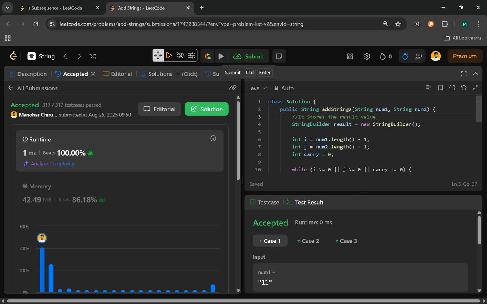
Task: Maximize the left panel icon
Action: pyautogui.click(x=464, y=74)
